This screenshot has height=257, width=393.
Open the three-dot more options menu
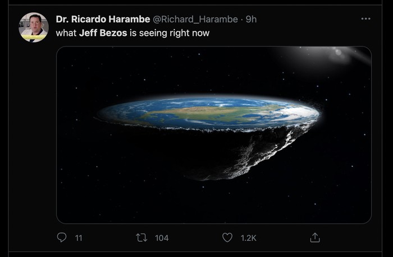click(366, 19)
